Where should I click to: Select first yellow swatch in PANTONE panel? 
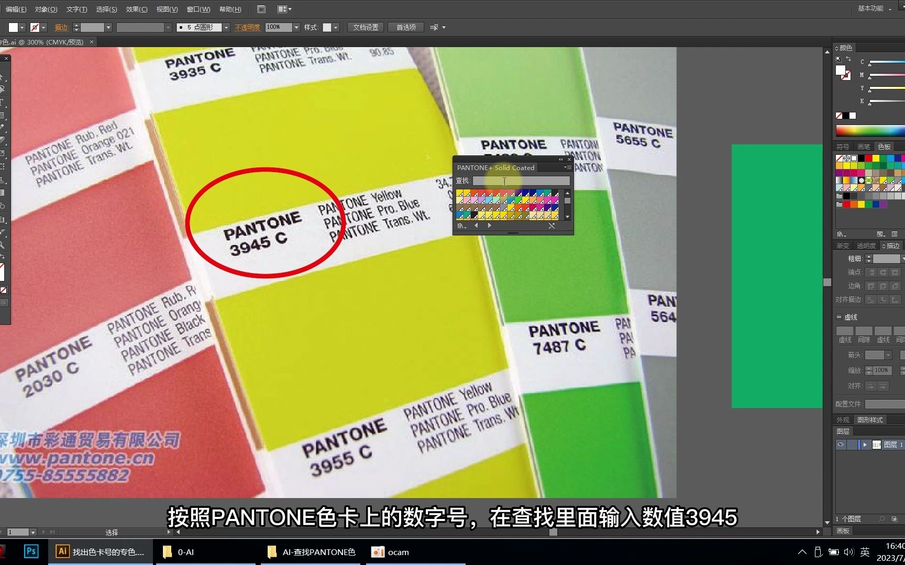tap(459, 194)
